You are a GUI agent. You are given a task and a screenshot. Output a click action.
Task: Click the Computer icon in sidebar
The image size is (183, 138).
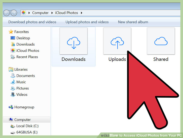coord(11,119)
